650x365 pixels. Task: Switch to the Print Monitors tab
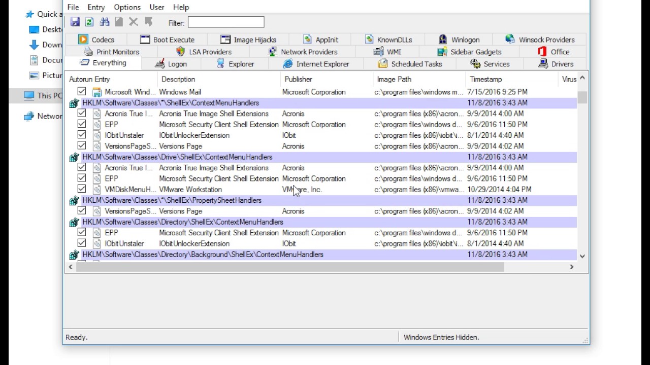pyautogui.click(x=111, y=52)
